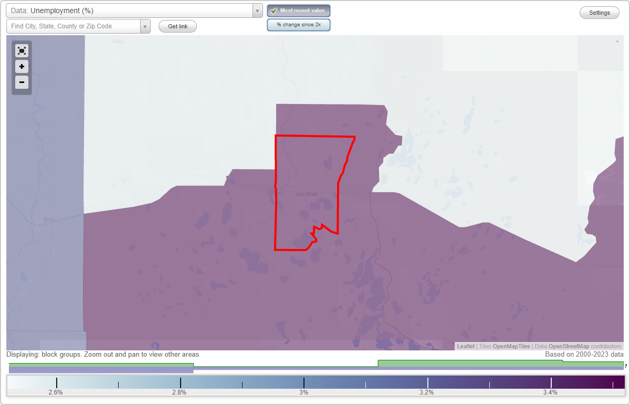630x405 pixels.
Task: Follow the Leaflet attribution link
Action: 465,346
